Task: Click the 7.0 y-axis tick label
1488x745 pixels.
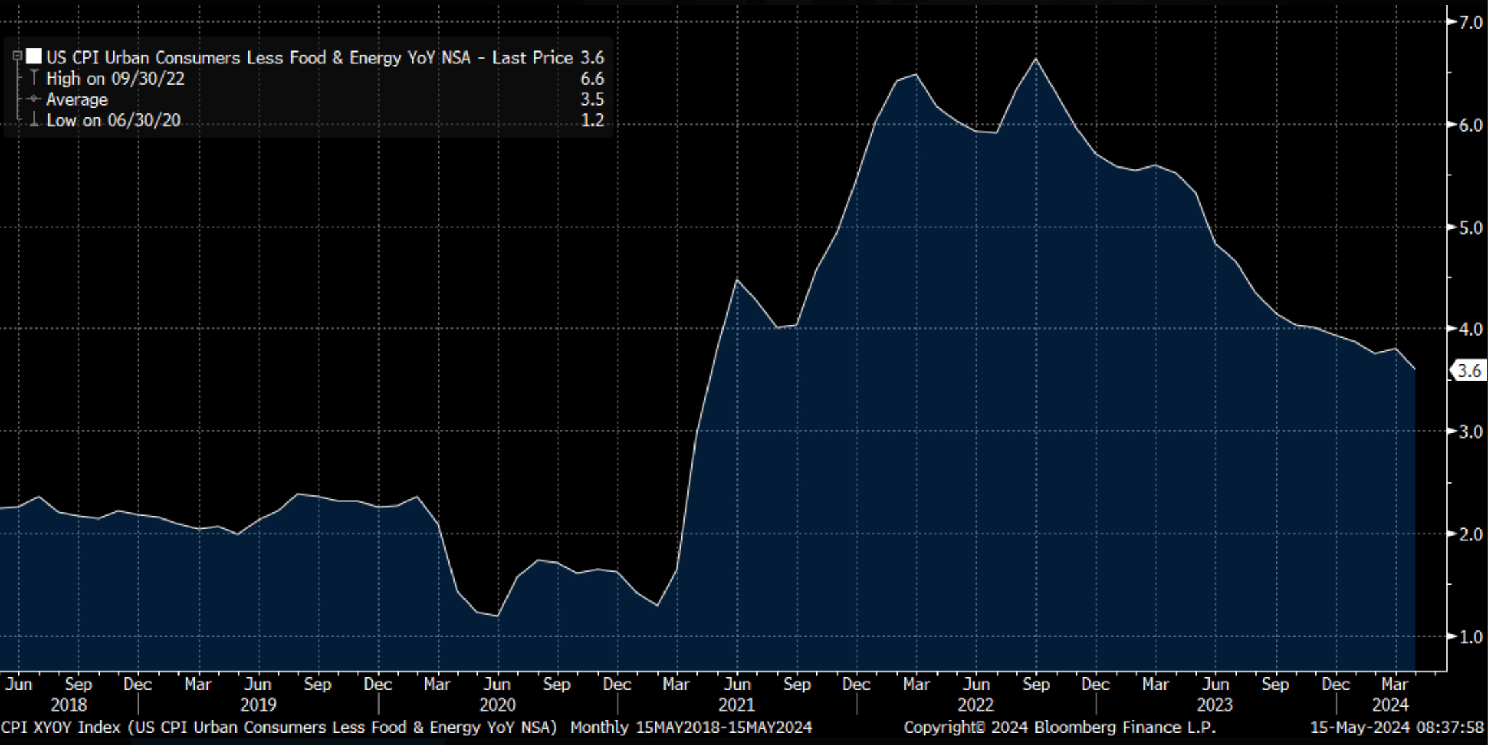Action: [1470, 23]
